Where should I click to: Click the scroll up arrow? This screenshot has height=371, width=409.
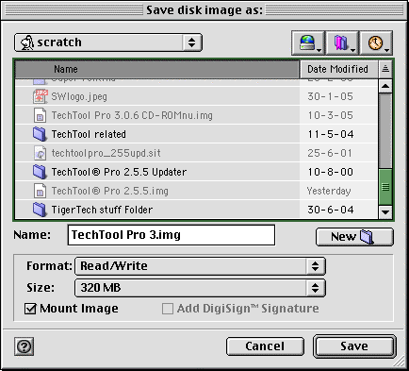tap(385, 86)
